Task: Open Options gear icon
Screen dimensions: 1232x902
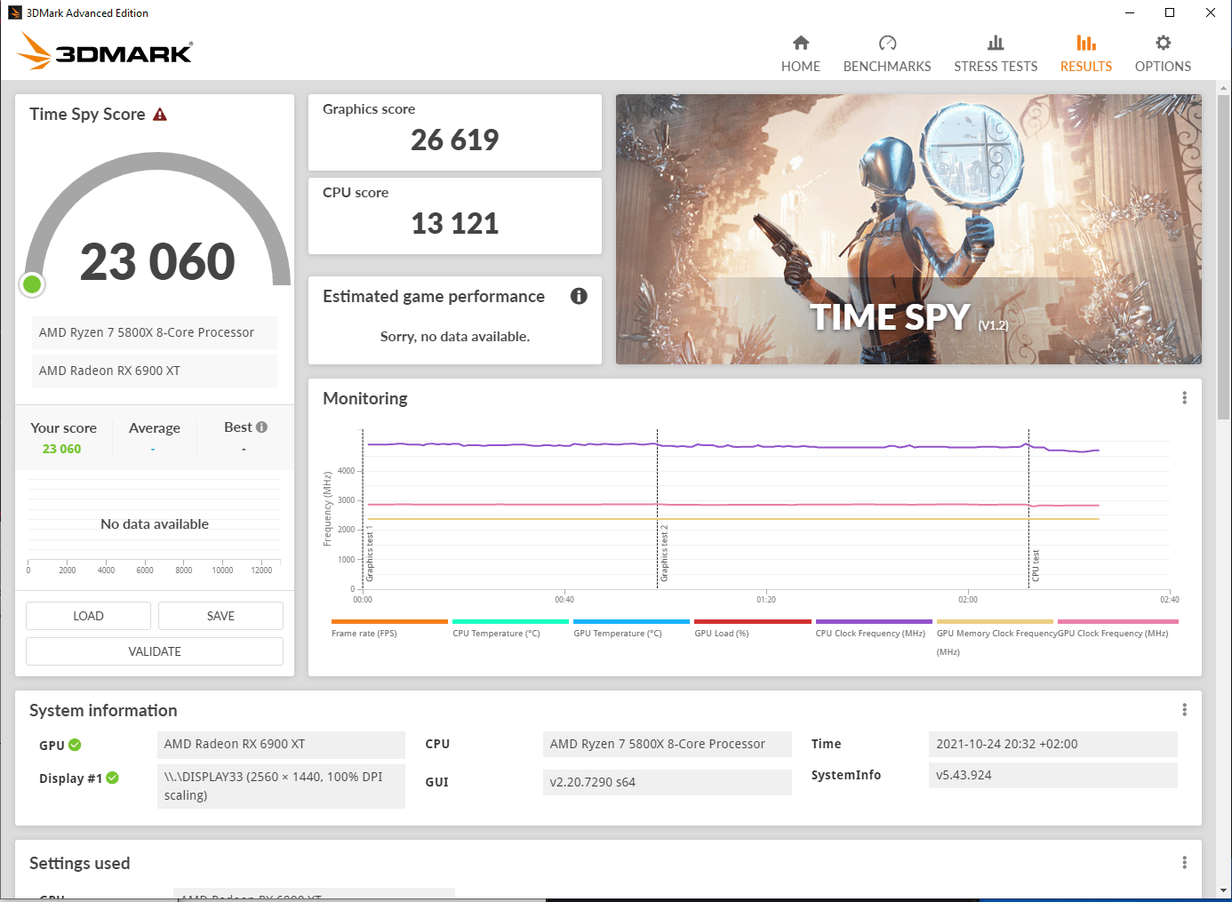Action: click(x=1163, y=43)
